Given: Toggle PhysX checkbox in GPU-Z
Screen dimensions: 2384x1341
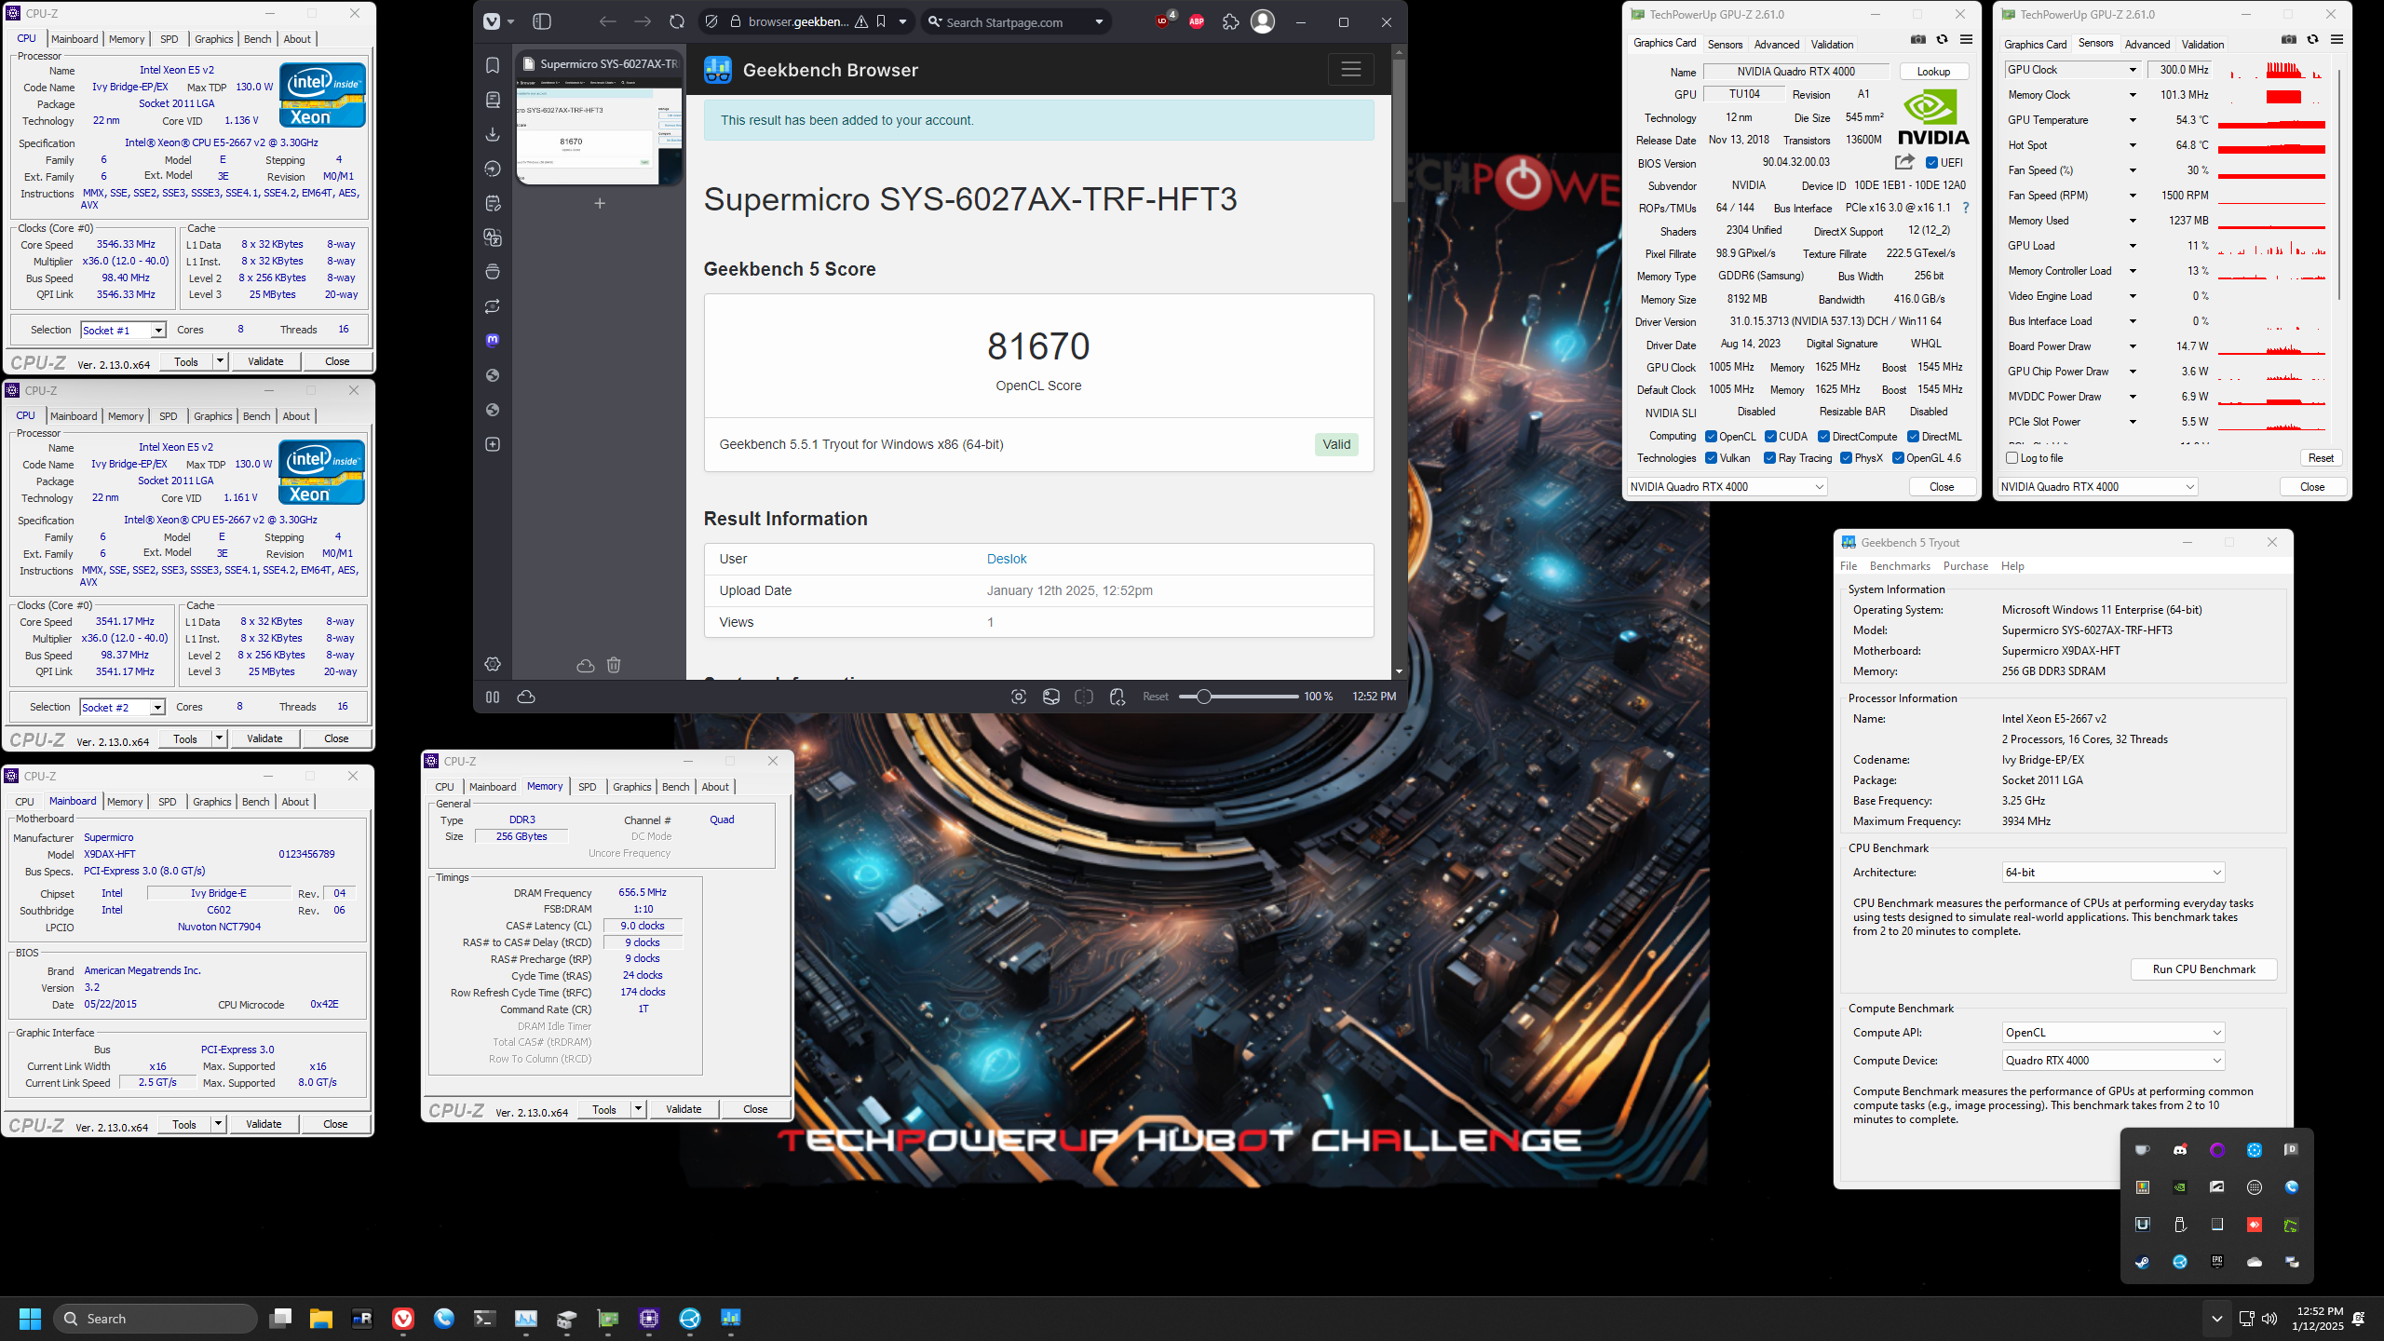Looking at the screenshot, I should click(1846, 458).
